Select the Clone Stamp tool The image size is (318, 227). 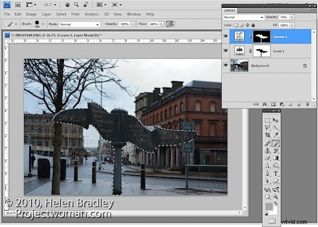268,151
